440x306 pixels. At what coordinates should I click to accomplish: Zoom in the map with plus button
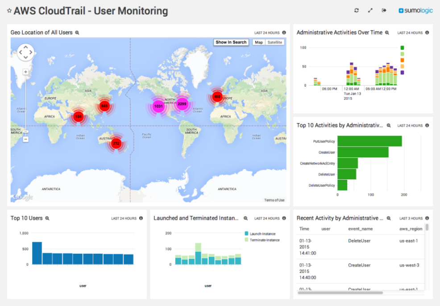pos(25,72)
